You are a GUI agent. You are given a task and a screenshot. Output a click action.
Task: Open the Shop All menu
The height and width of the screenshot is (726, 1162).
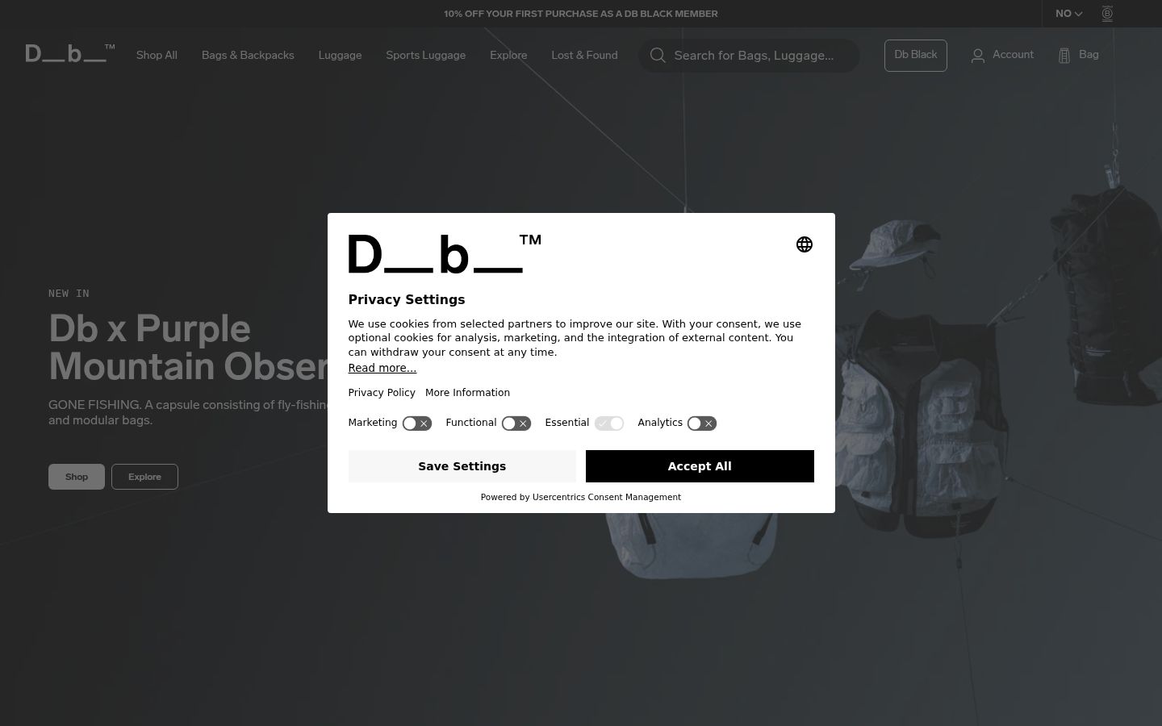coord(157,56)
